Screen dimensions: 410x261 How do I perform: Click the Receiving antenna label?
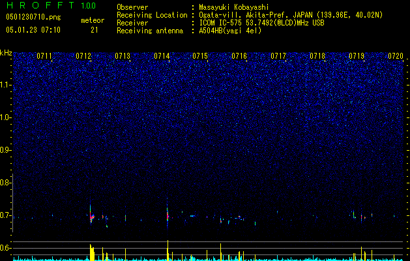[x=150, y=31]
